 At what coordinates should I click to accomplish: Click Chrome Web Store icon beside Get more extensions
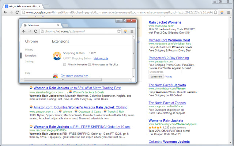coord(55,76)
